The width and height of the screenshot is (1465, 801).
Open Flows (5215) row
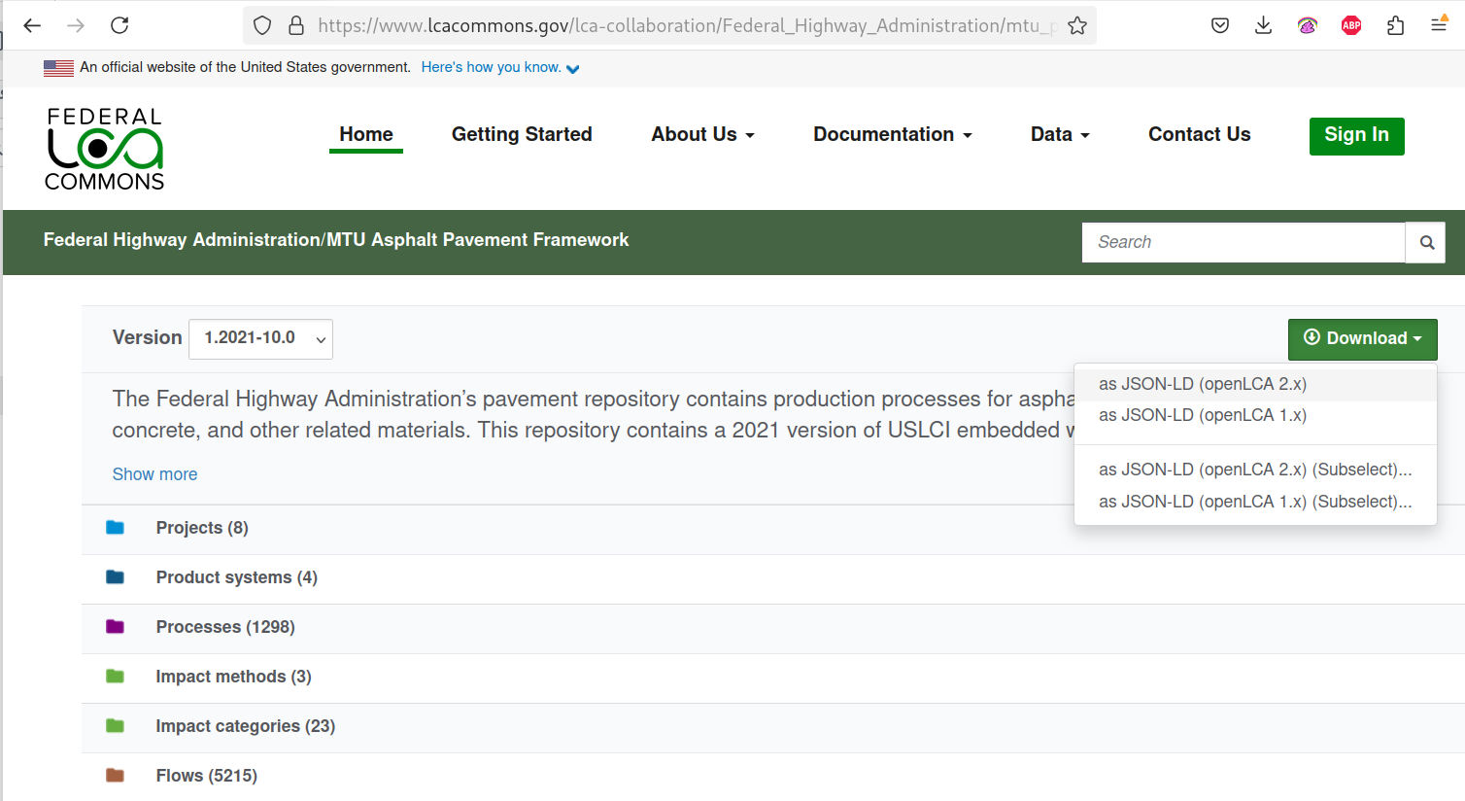[773, 777]
